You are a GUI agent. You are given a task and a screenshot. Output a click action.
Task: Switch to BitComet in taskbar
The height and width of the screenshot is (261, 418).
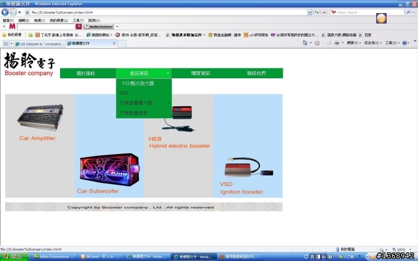point(101,256)
